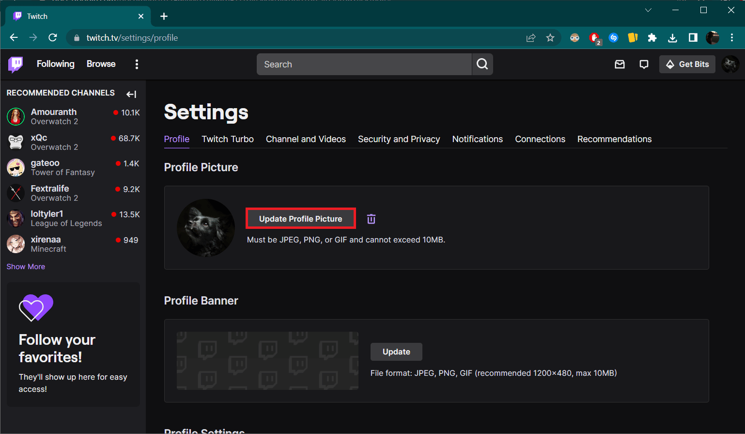
Task: Click the Get Bits button
Action: [x=687, y=64]
